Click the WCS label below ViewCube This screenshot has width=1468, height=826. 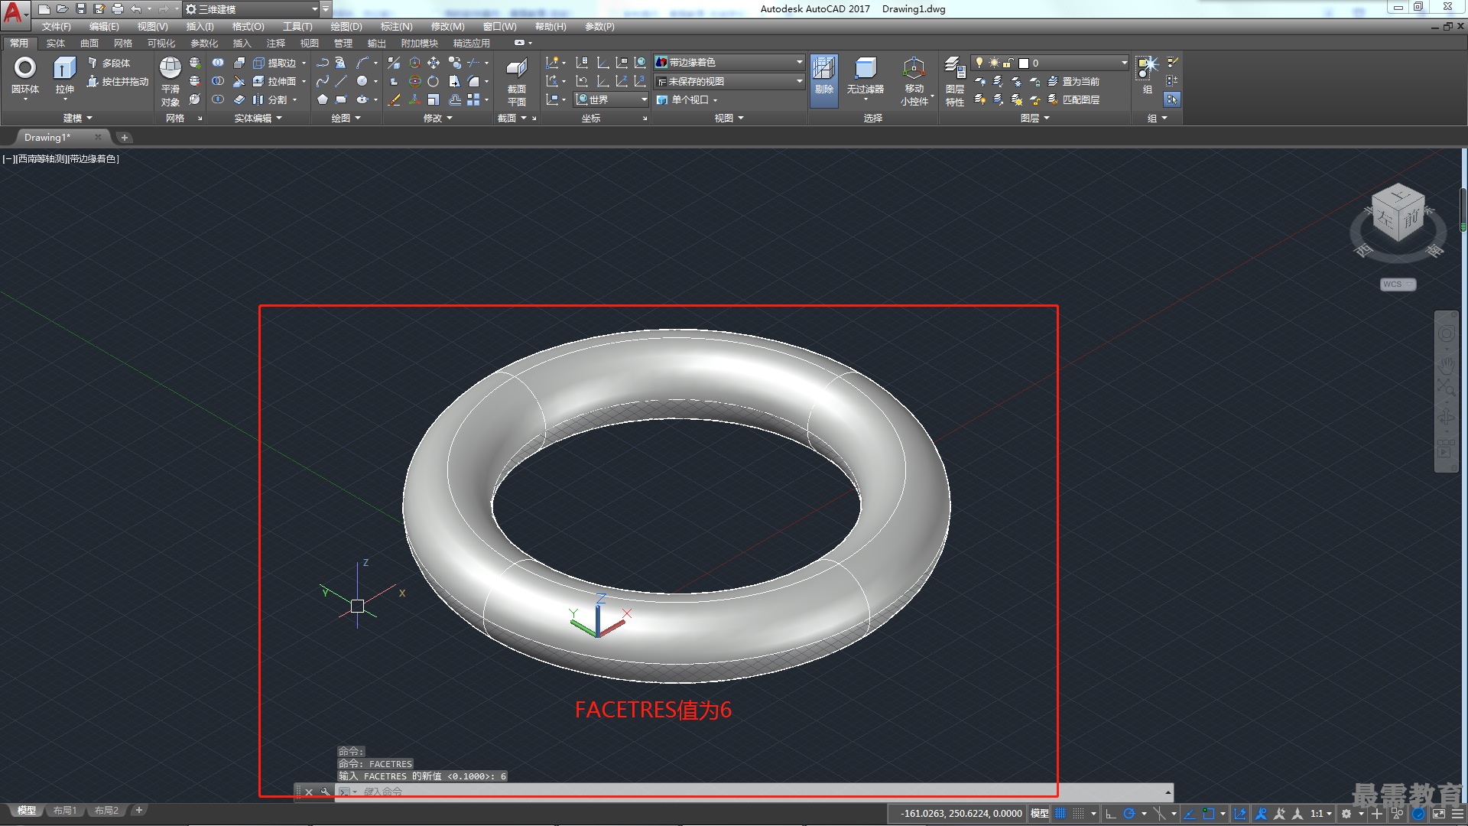pos(1396,285)
